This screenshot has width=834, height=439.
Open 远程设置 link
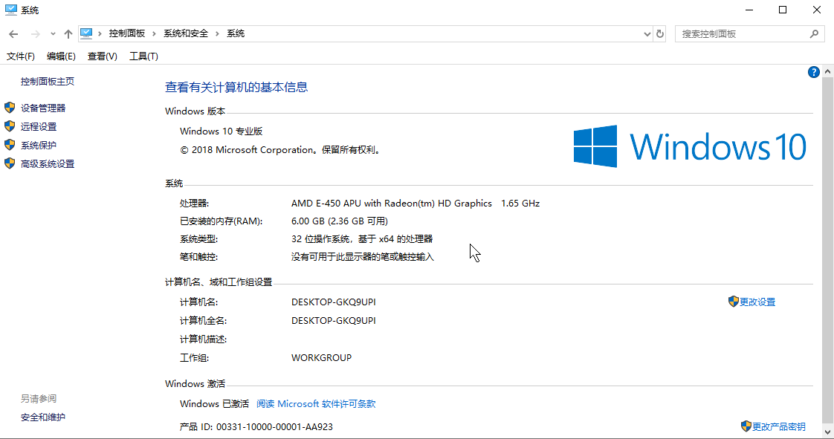[39, 126]
